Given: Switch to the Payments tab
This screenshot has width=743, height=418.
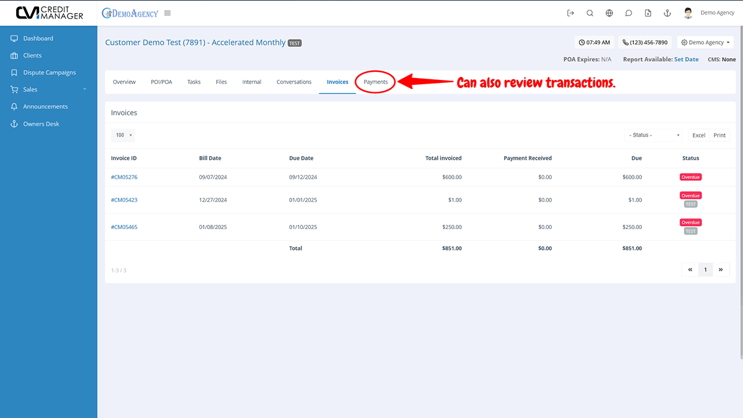Looking at the screenshot, I should [x=376, y=82].
